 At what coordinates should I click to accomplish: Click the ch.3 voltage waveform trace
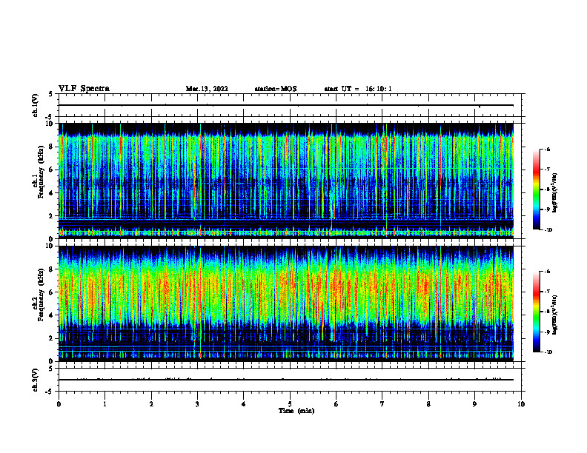point(286,380)
